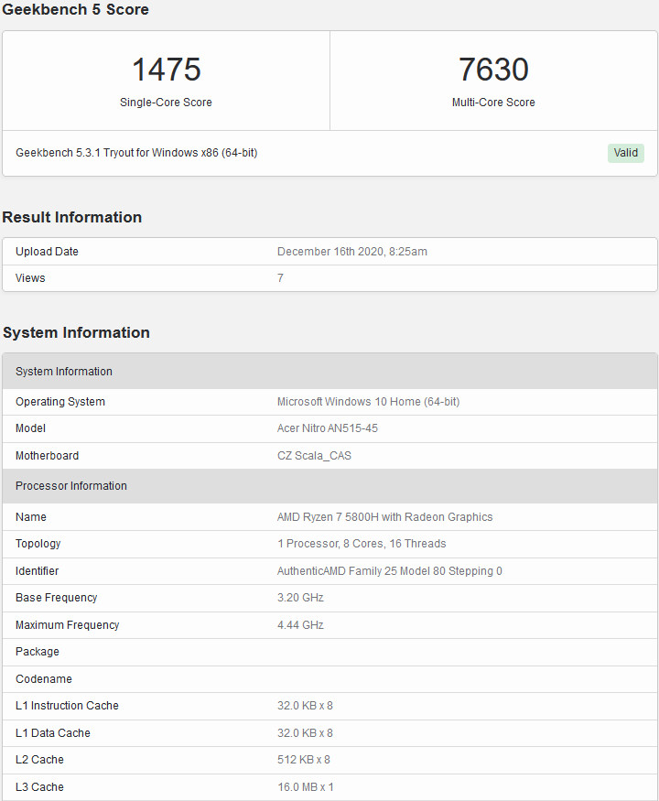This screenshot has height=801, width=659.
Task: Click the 4.44 GHz maximum frequency value
Action: click(x=300, y=625)
